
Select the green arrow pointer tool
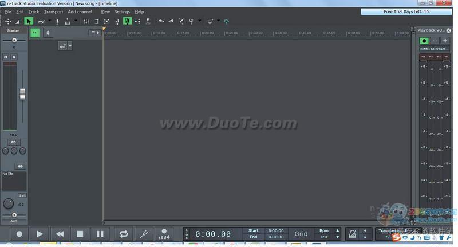tap(29, 21)
